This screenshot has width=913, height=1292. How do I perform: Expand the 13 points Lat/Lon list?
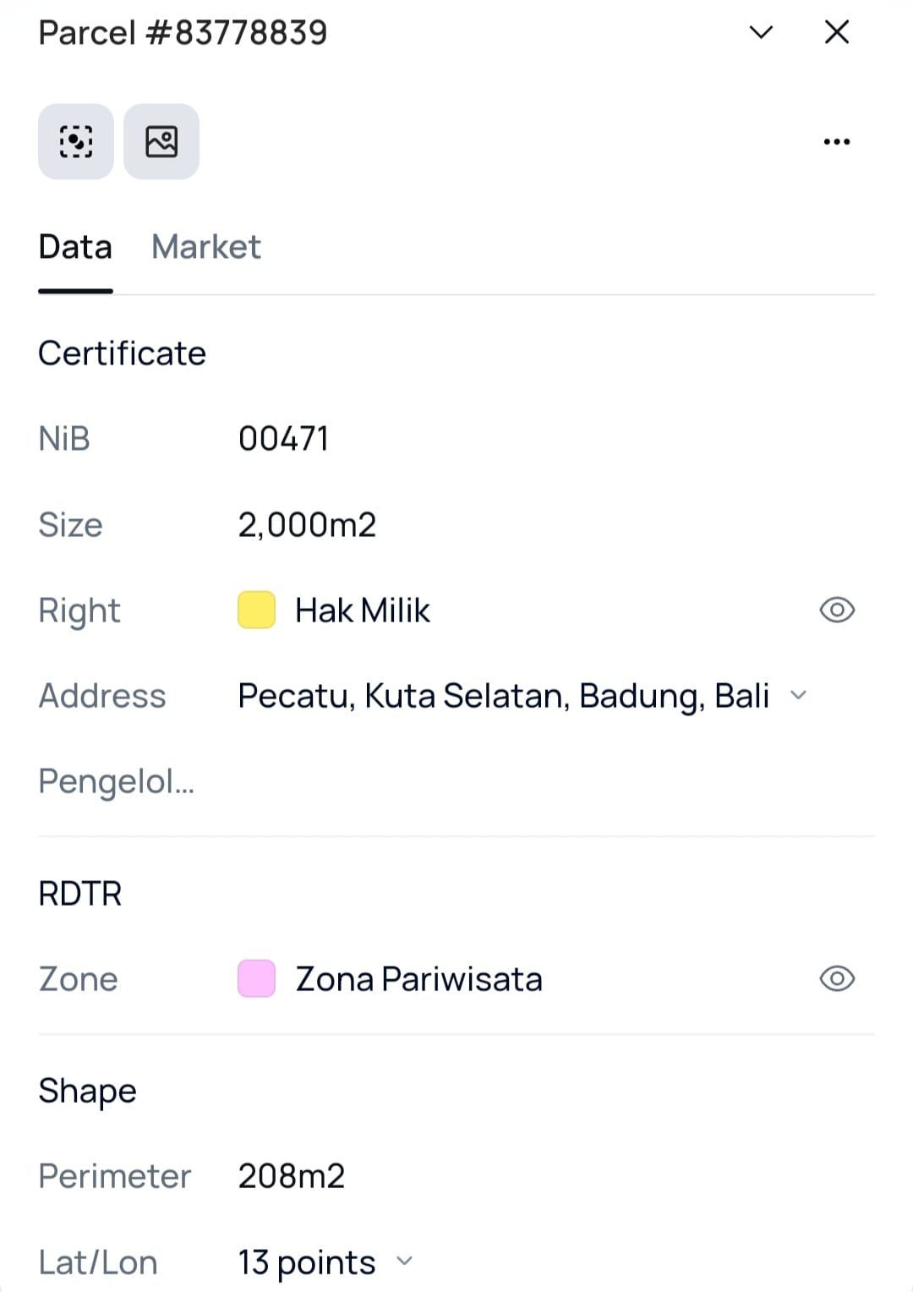[x=405, y=1262]
